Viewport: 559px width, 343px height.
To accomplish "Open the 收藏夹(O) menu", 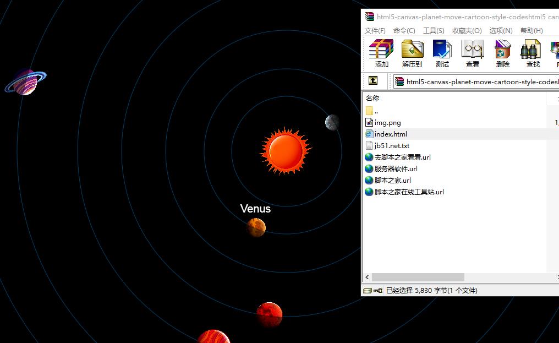I will pyautogui.click(x=467, y=31).
